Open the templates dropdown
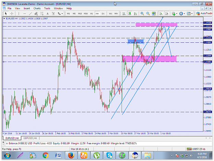 tap(190, 14)
